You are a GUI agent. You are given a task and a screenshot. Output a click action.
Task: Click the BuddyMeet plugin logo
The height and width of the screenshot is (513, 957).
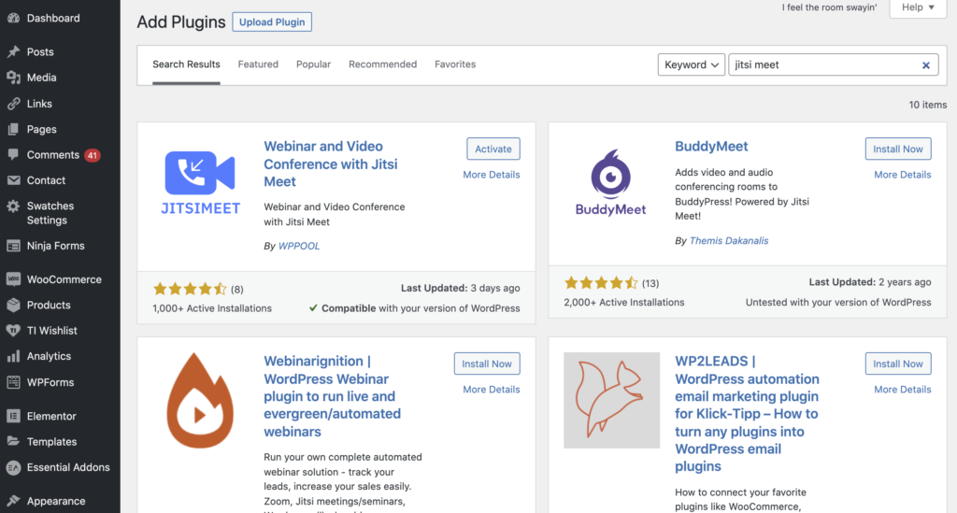click(x=611, y=182)
